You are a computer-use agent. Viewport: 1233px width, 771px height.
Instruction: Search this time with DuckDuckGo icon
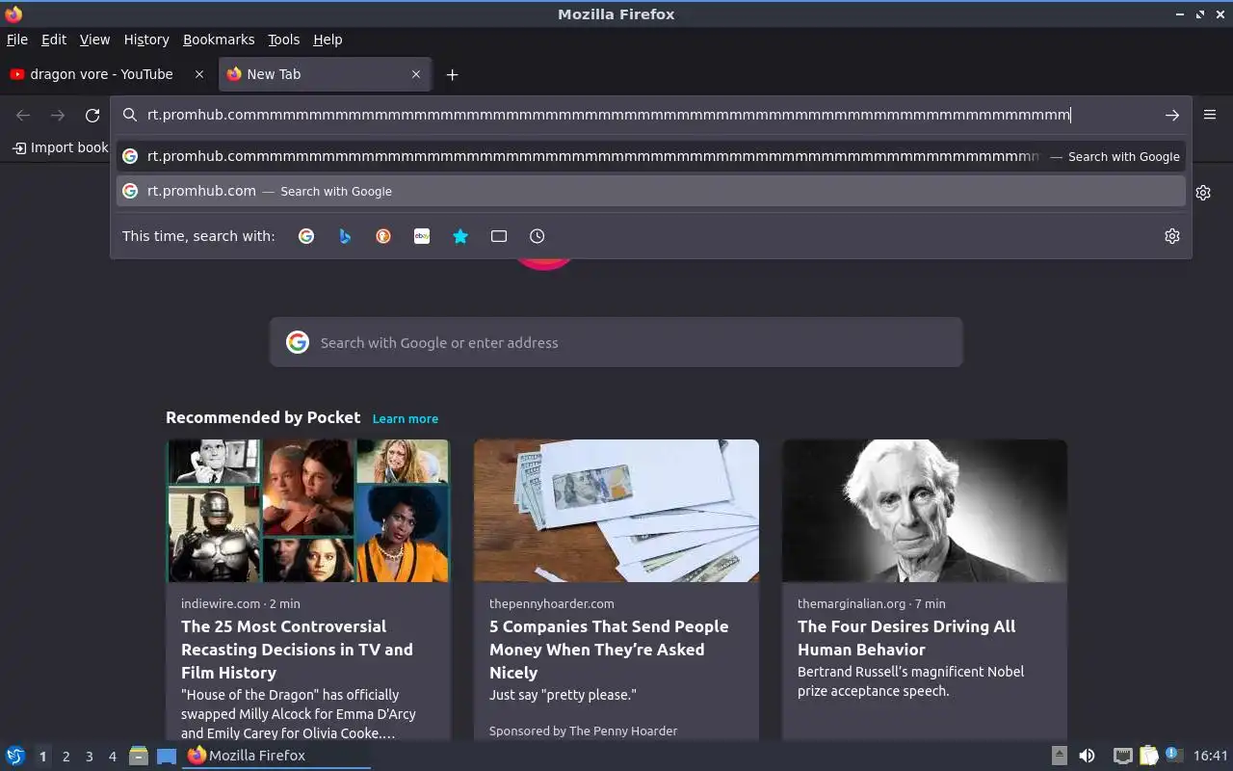click(x=383, y=236)
